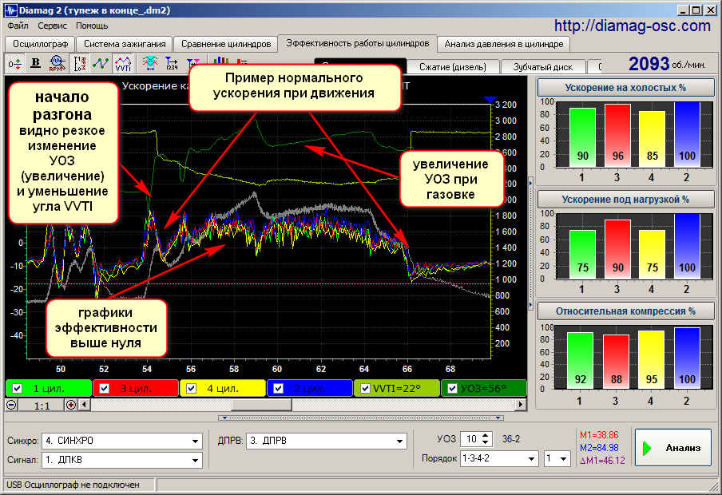Click the Анализ button

pos(672,448)
